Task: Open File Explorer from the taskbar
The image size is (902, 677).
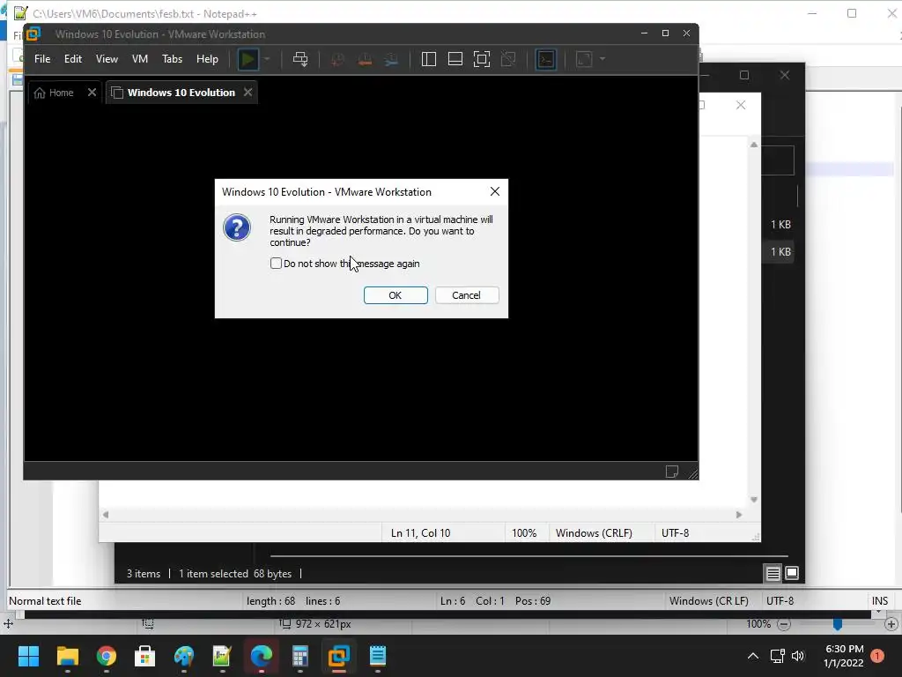Action: point(67,656)
